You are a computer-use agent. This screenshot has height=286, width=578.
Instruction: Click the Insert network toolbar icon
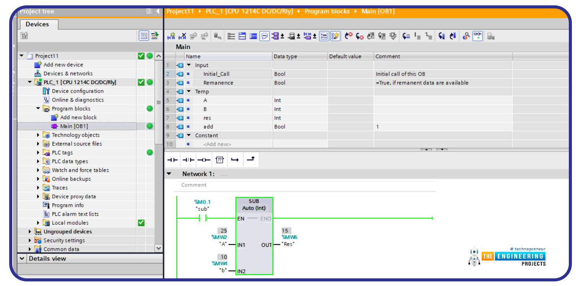coord(171,36)
